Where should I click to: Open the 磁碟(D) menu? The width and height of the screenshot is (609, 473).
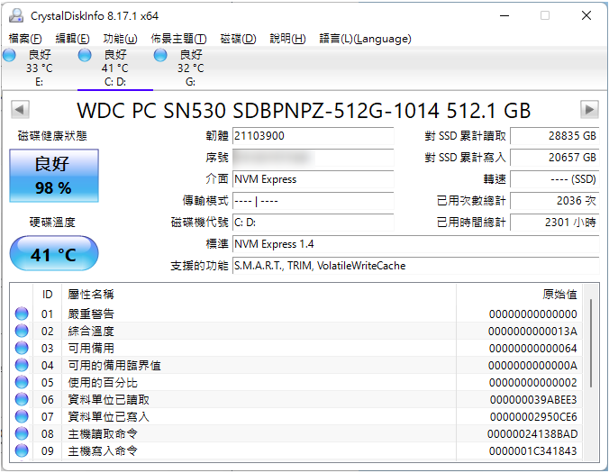(238, 39)
